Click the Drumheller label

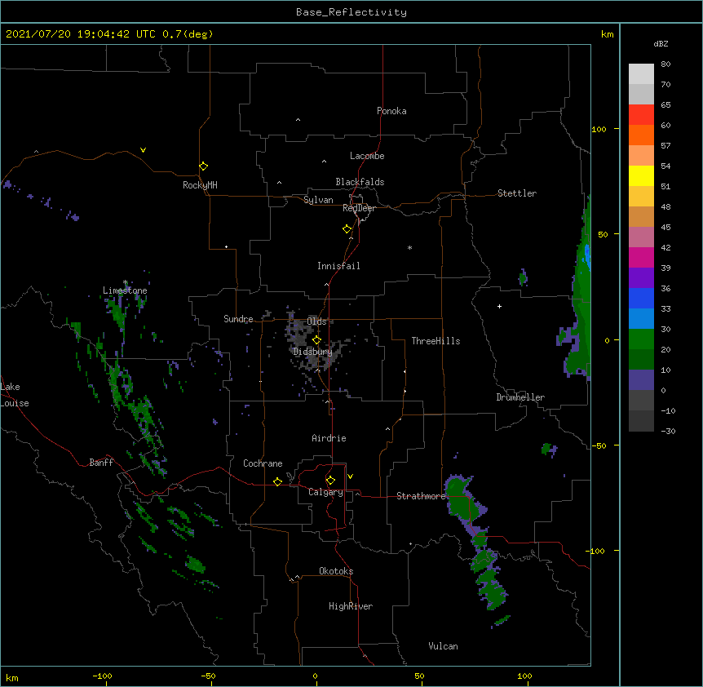pyautogui.click(x=520, y=397)
